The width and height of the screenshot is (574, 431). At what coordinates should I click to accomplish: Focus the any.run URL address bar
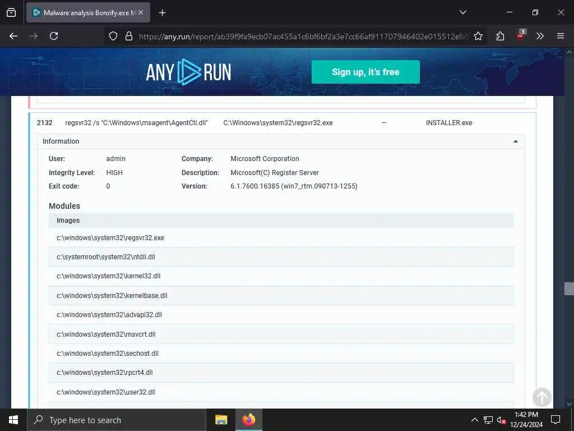point(302,36)
